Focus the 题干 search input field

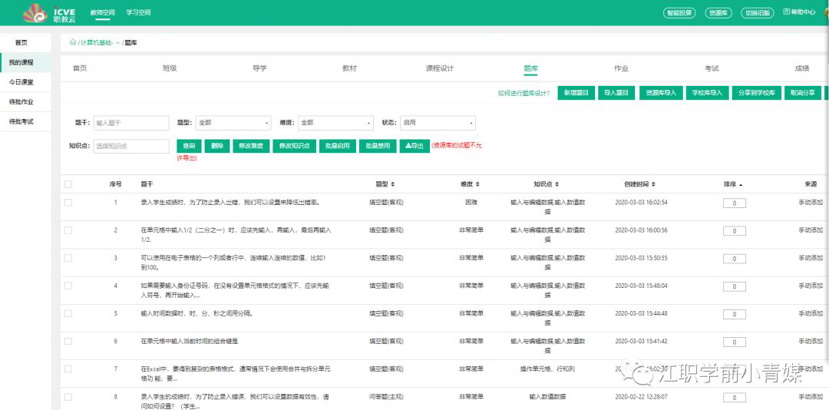[x=131, y=123]
